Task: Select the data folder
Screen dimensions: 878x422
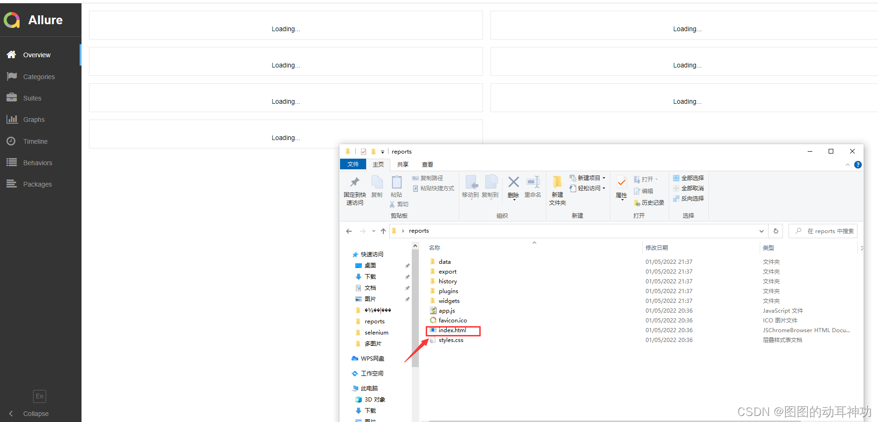Action: 444,262
